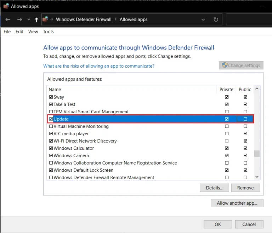Open the File menu
This screenshot has height=233, width=272.
7,32
